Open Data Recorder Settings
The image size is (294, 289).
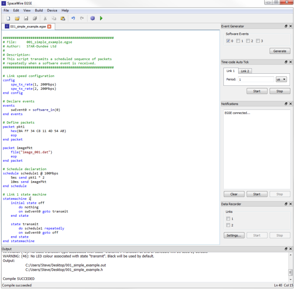tap(234, 235)
